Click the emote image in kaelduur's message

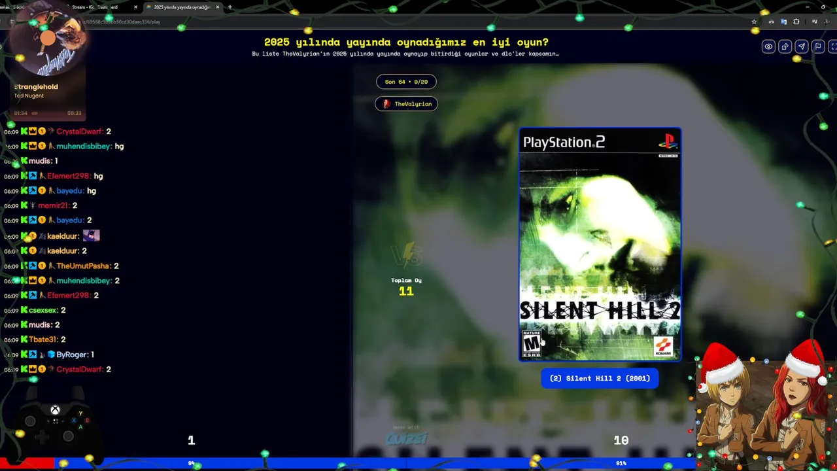point(91,235)
